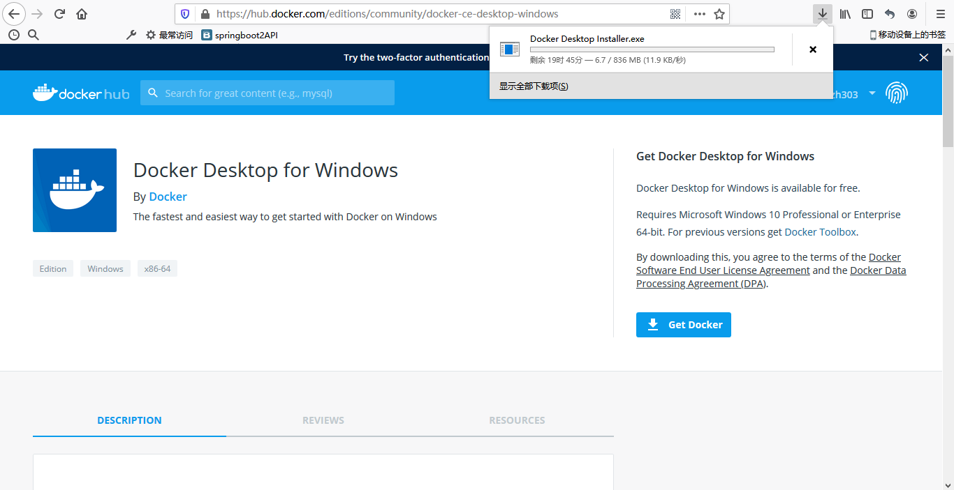Click the Firefox account avatar icon
This screenshot has width=954, height=490.
click(912, 14)
